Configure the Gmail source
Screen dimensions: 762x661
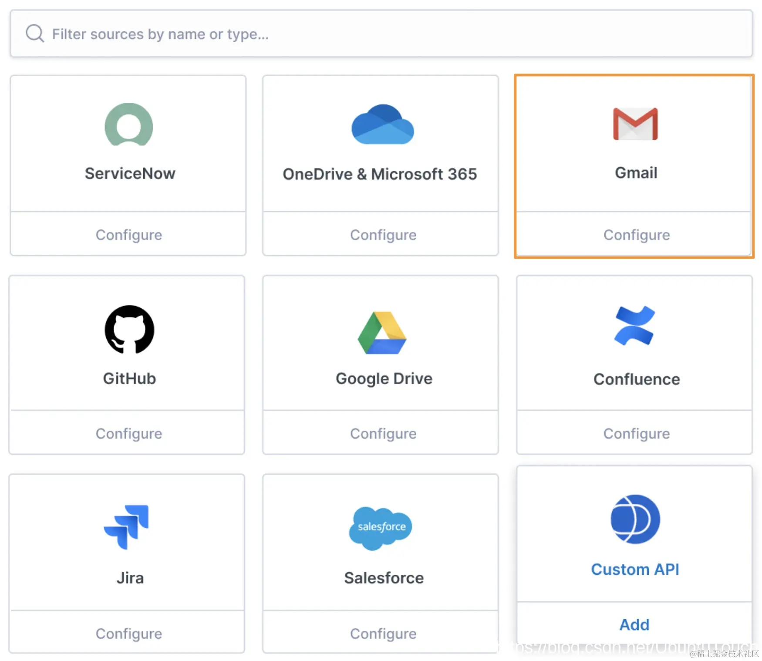(x=636, y=235)
